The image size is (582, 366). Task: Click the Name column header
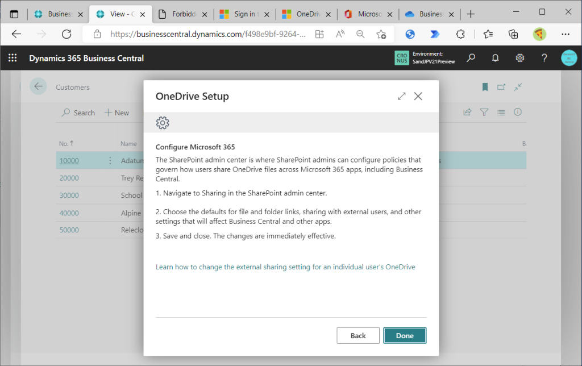click(x=128, y=144)
